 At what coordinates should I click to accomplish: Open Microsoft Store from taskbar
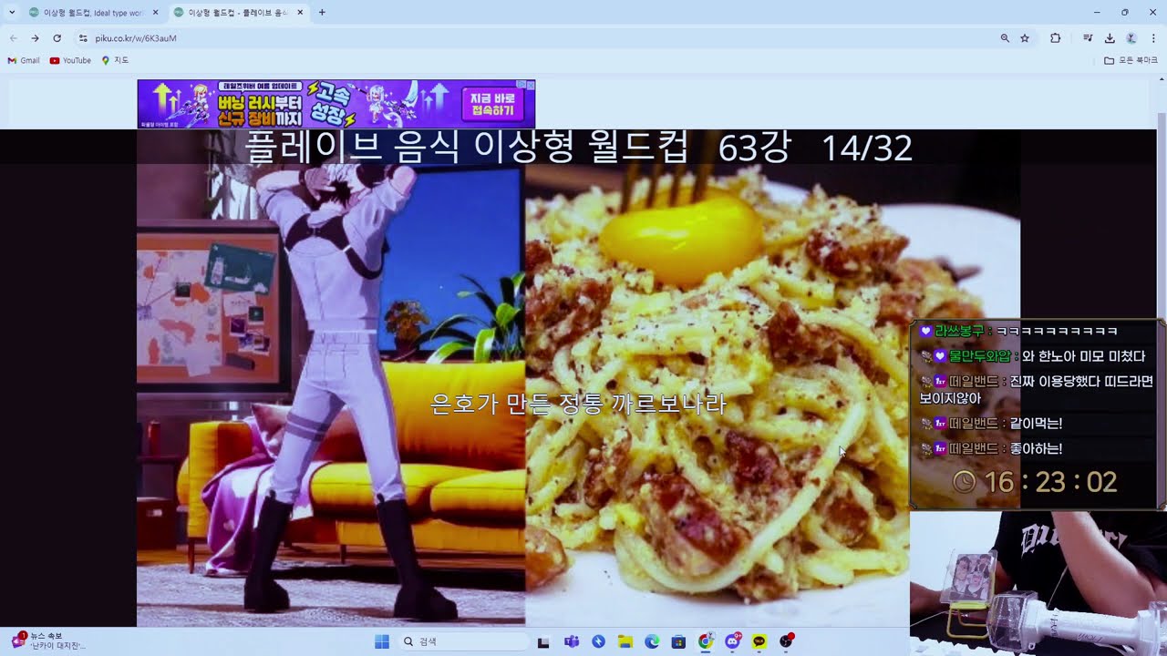[678, 641]
